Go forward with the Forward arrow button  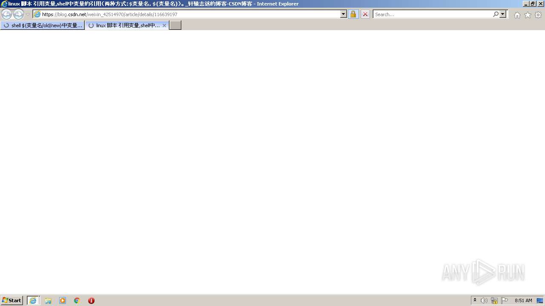pyautogui.click(x=18, y=14)
